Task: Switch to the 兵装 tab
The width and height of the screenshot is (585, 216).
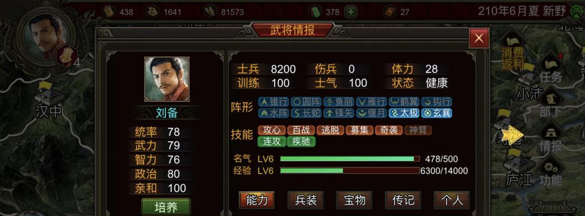Action: (x=306, y=200)
